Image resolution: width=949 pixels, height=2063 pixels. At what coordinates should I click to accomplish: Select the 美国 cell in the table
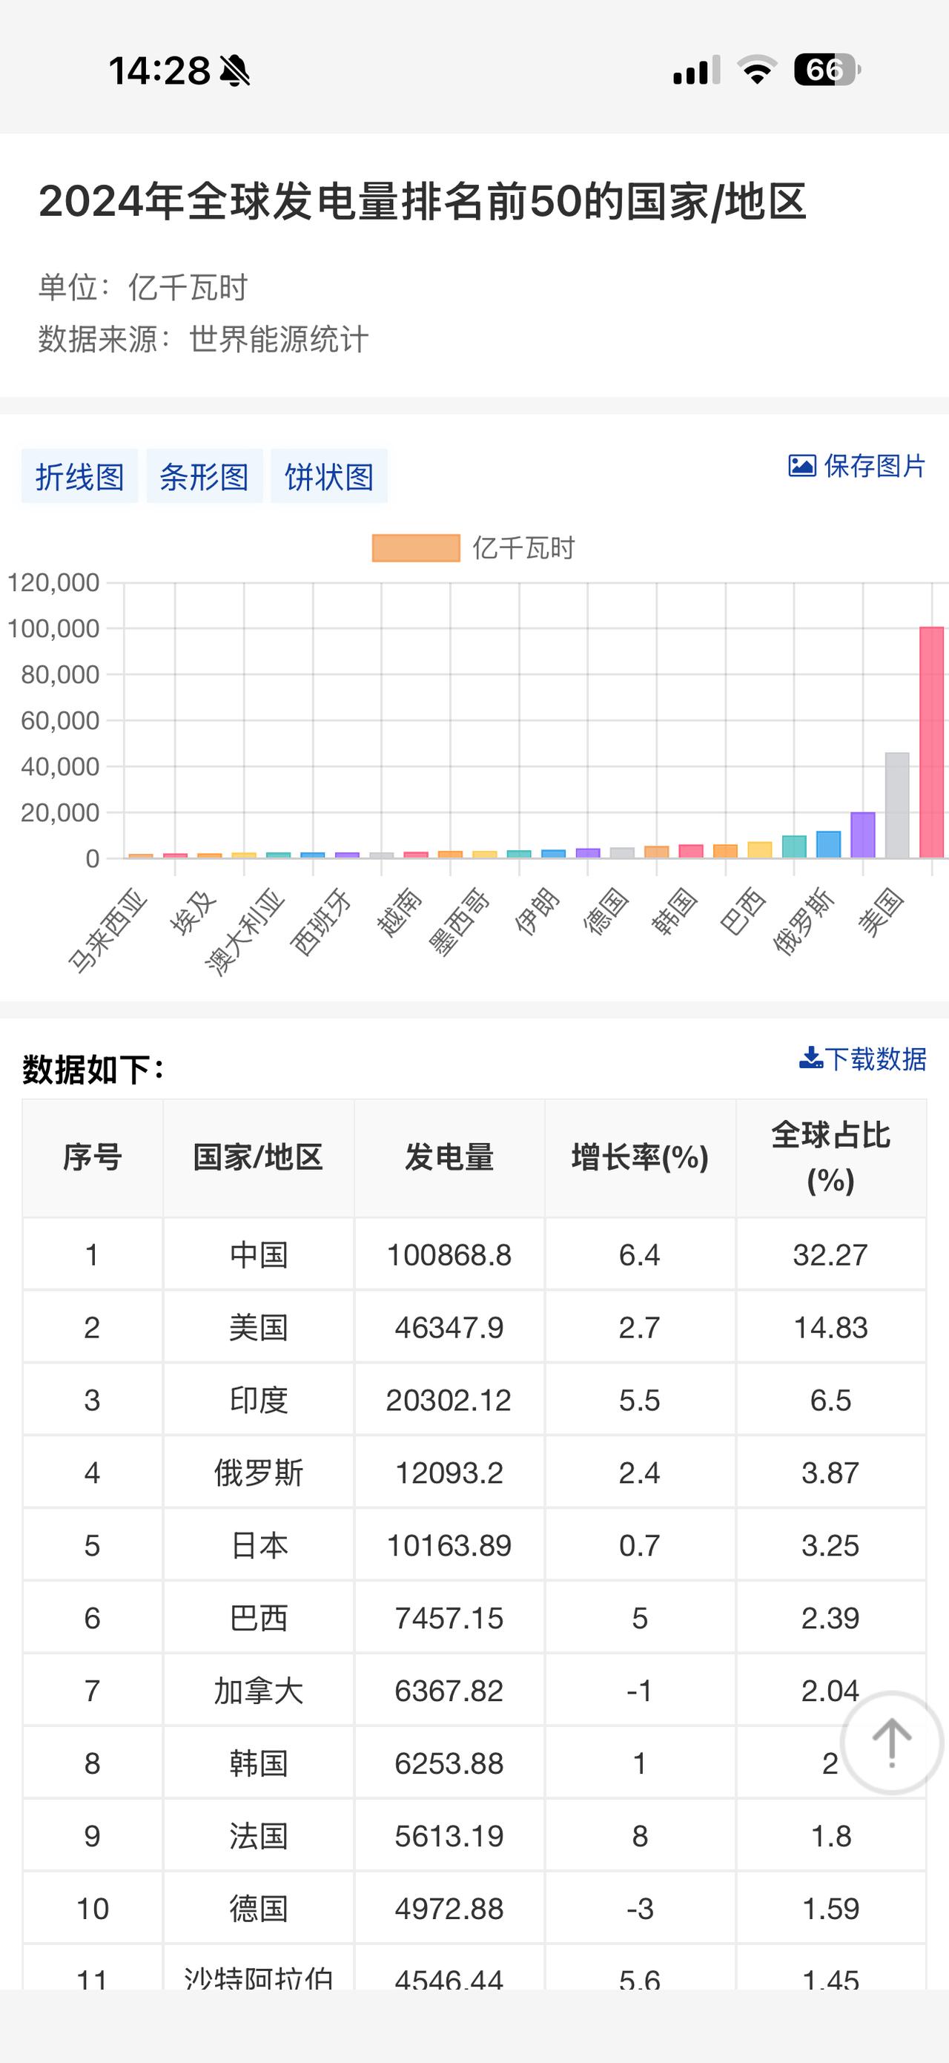(259, 1328)
